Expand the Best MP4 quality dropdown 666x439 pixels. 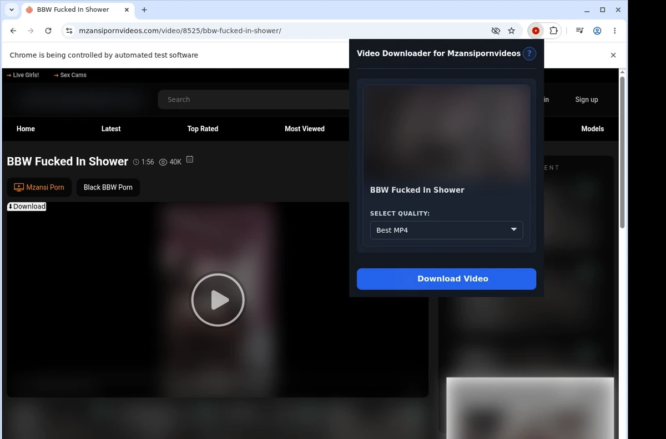tap(446, 230)
